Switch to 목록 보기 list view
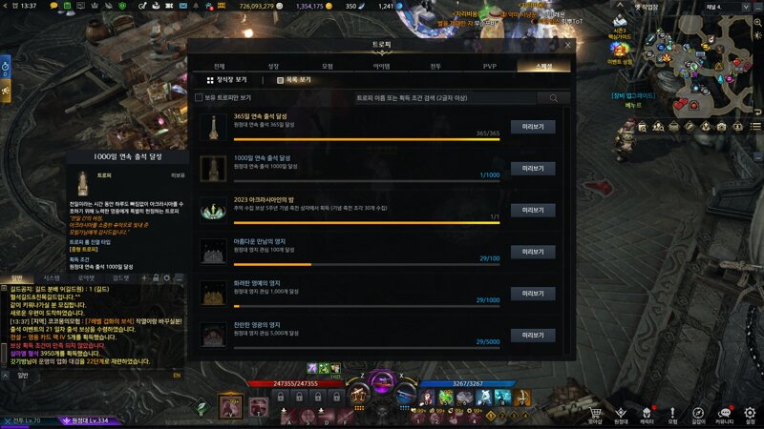 point(294,80)
